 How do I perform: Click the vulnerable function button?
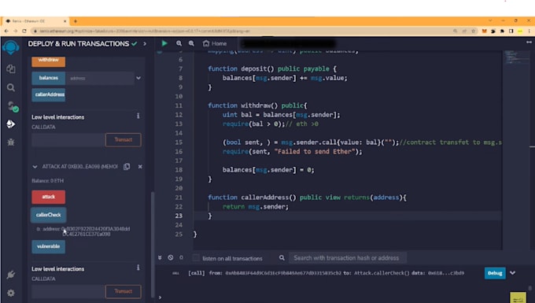(x=49, y=246)
